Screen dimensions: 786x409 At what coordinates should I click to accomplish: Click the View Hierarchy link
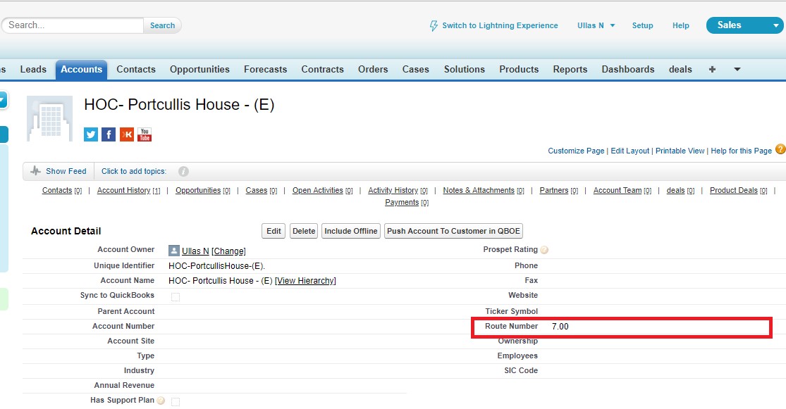[x=305, y=281]
